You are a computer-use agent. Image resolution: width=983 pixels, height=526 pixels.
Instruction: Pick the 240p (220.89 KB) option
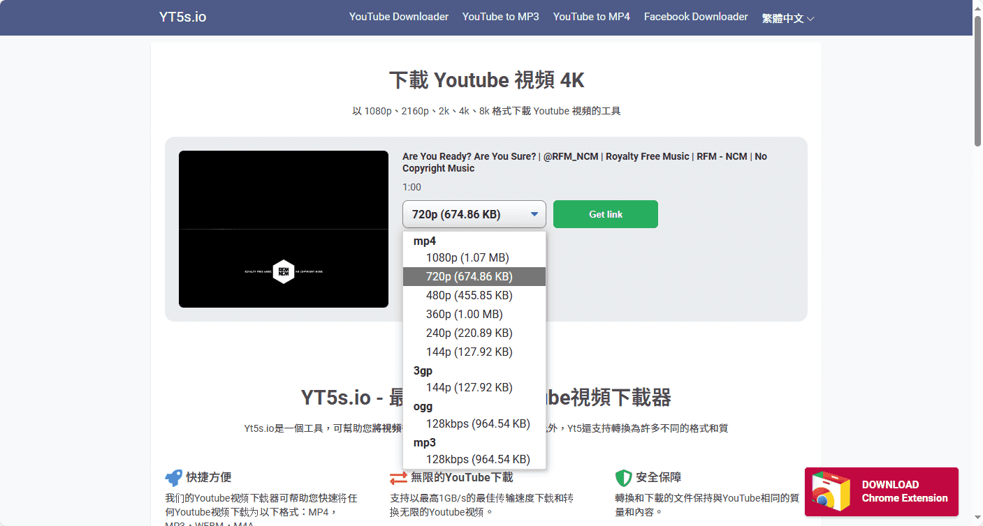[x=474, y=333]
